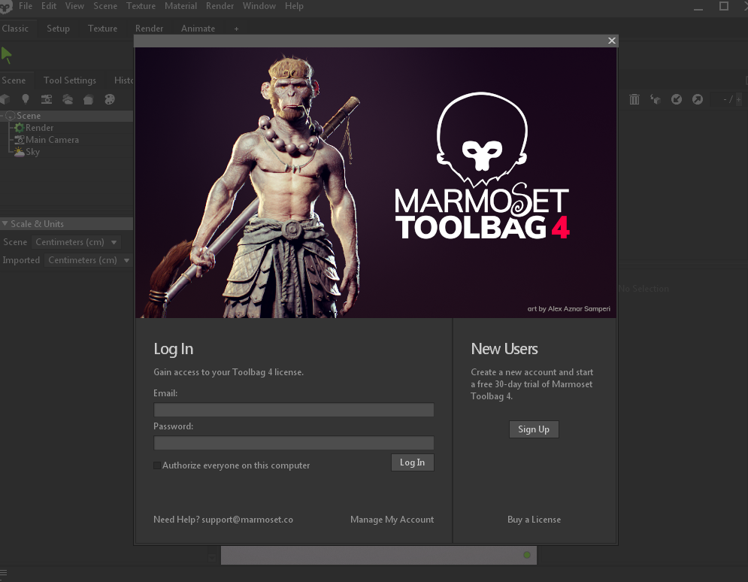The height and width of the screenshot is (582, 748).
Task: Collapse the Scale & Units section
Action: click(5, 223)
